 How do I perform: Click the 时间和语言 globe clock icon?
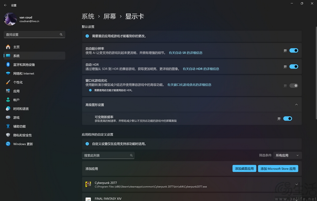tap(8, 108)
